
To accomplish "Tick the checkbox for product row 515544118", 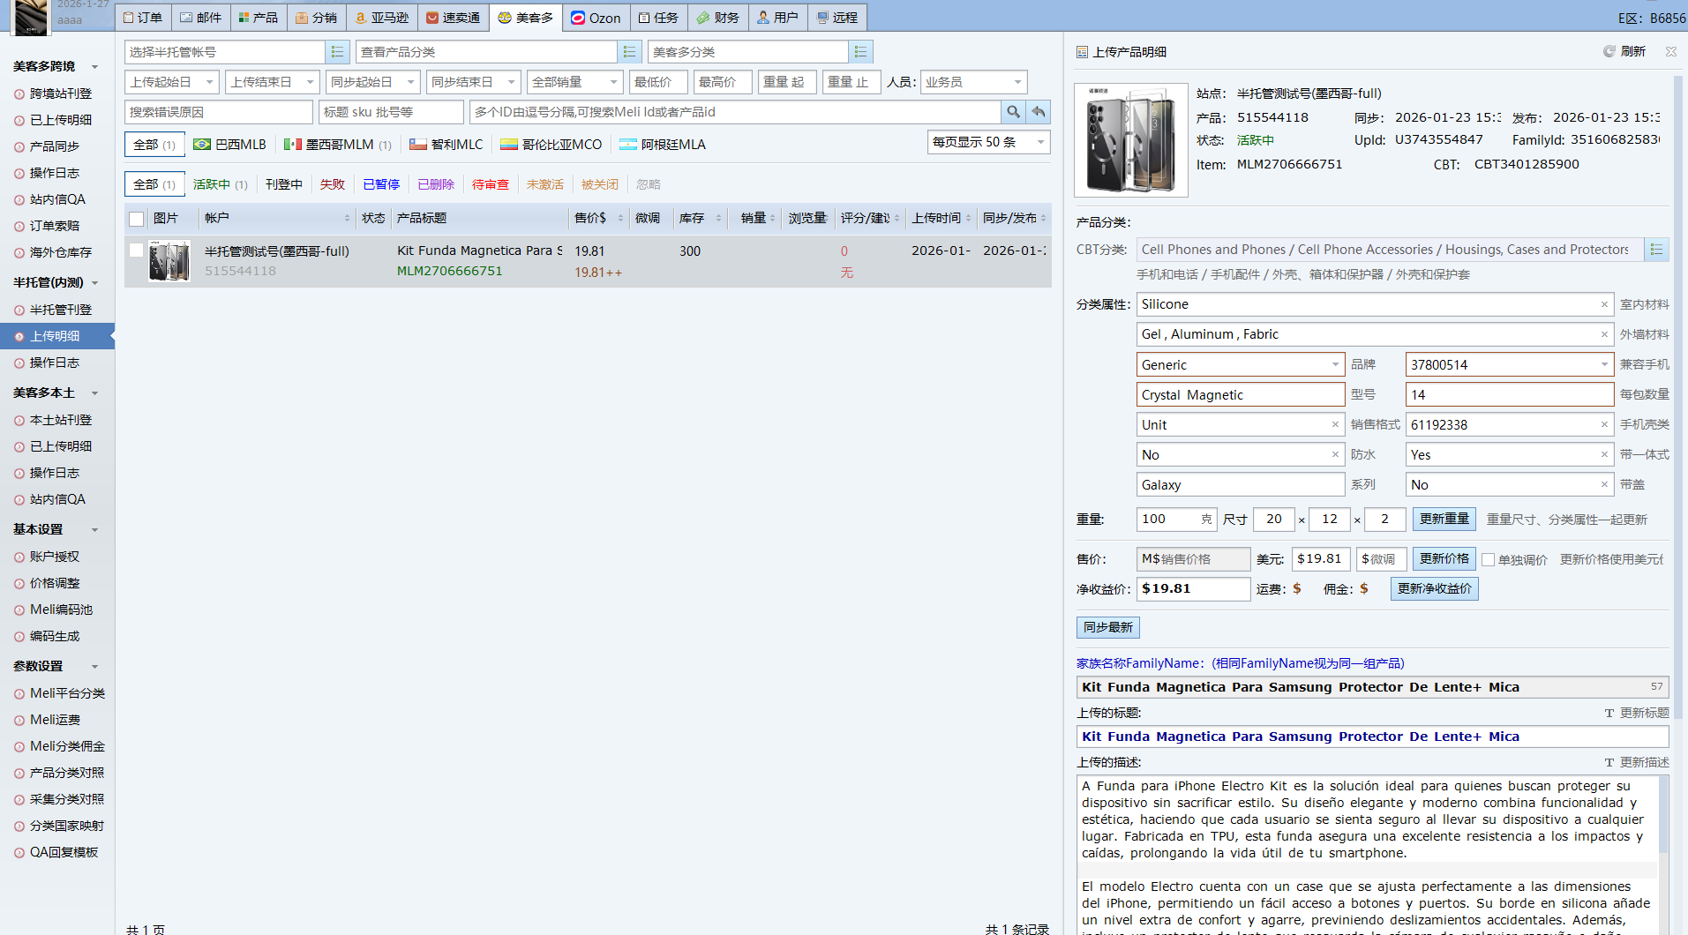I will coord(137,251).
